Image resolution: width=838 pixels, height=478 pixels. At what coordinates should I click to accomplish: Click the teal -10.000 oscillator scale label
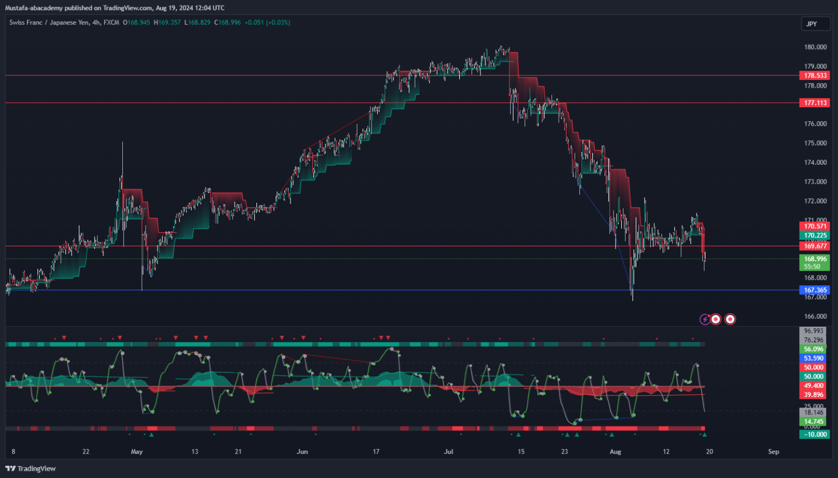(x=815, y=434)
